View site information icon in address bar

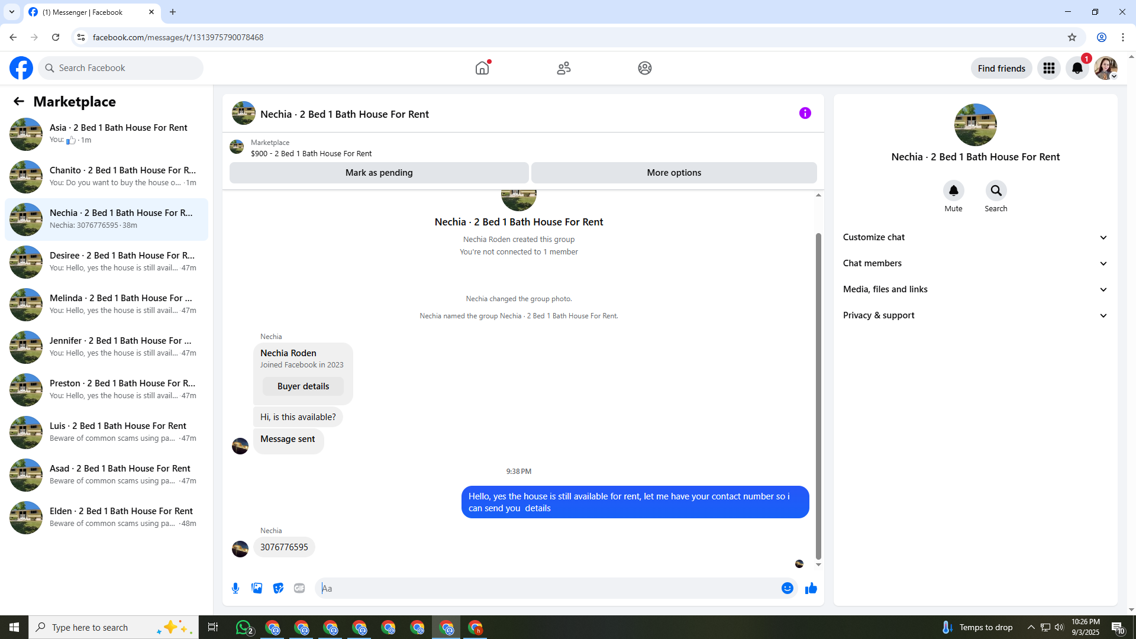coord(81,37)
